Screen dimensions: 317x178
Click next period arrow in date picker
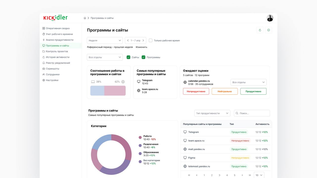click(143, 41)
